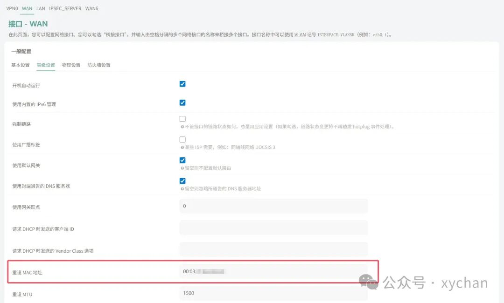Open the IPSEC_SERVER interface tab
The width and height of the screenshot is (504, 303).
[x=65, y=9]
